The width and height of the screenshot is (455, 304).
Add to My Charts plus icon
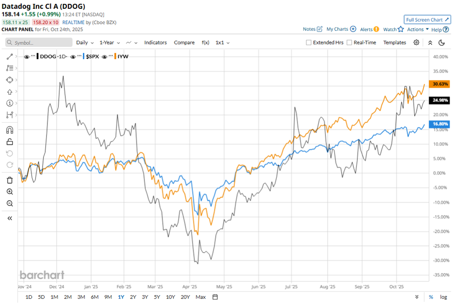[x=353, y=29]
